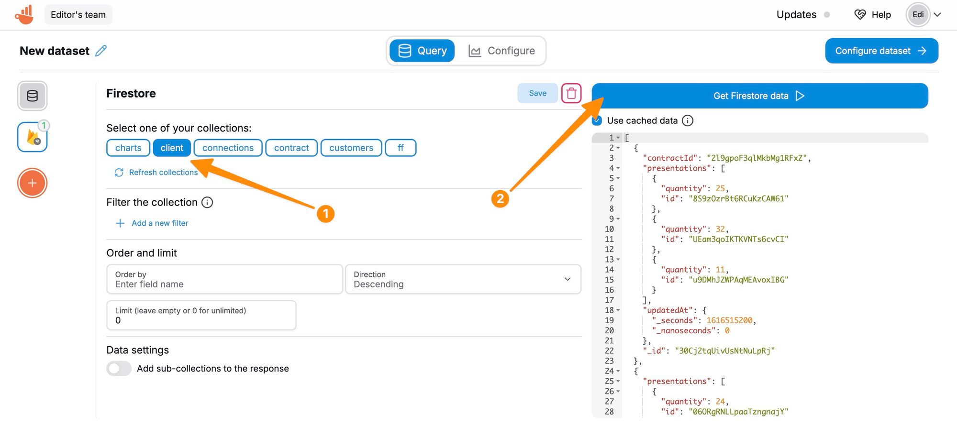The height and width of the screenshot is (437, 957).
Task: Select the database icon in left sidebar
Action: pyautogui.click(x=33, y=96)
